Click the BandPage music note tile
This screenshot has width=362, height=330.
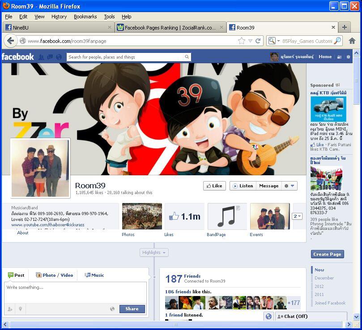tap(227, 216)
